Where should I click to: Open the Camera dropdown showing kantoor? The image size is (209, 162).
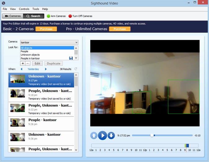tap(49, 42)
